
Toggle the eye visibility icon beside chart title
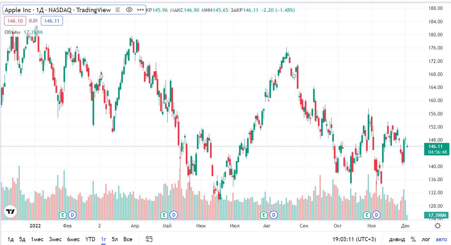click(x=129, y=10)
